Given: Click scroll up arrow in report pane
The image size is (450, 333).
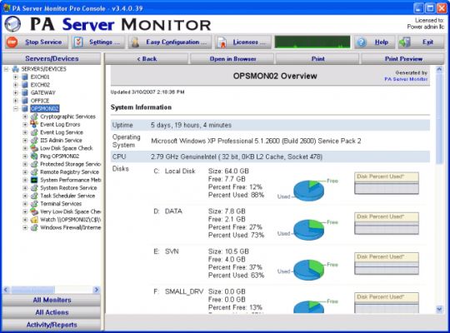Looking at the screenshot, I should click(x=439, y=69).
